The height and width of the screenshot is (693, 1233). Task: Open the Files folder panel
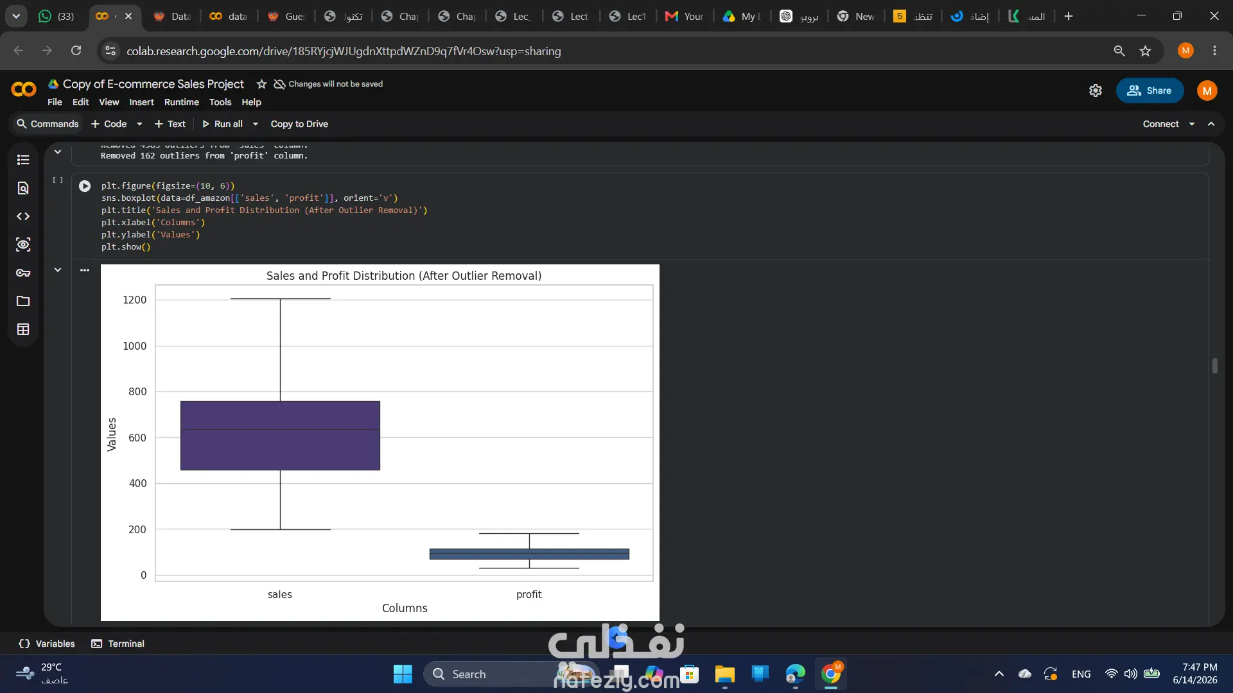click(x=23, y=301)
